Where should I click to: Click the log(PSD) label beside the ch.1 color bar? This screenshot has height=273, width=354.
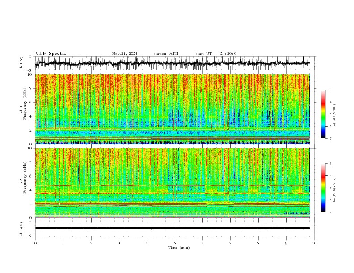(335, 116)
